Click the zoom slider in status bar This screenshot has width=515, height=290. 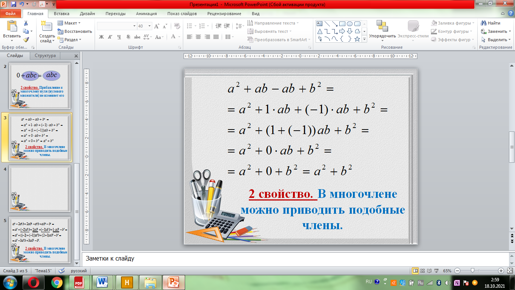point(472,271)
